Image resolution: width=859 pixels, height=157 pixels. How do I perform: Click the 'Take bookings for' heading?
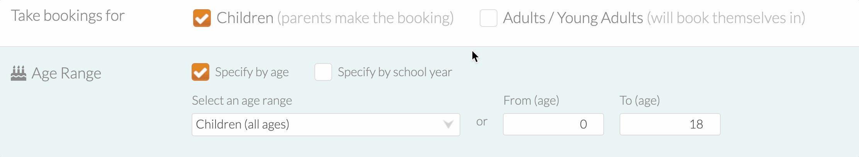(68, 16)
